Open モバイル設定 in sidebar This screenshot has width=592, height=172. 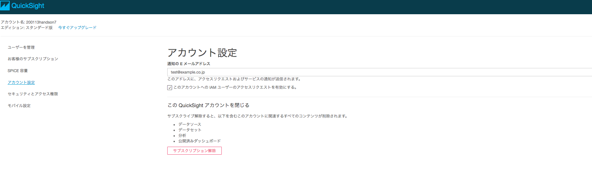click(x=19, y=106)
